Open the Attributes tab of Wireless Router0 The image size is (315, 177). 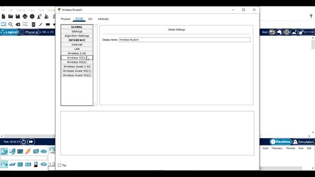tap(103, 19)
